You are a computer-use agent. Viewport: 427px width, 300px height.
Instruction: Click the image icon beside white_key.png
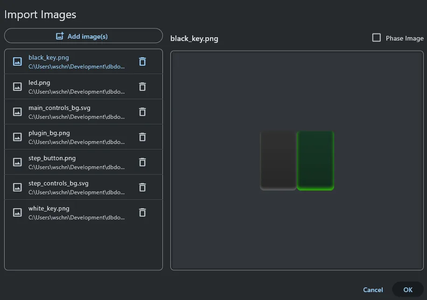tap(17, 212)
